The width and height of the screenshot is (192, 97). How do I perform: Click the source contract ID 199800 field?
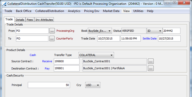(x=67, y=61)
